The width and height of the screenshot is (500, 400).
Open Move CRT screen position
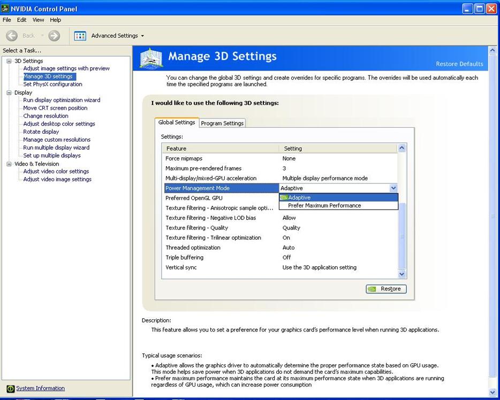(x=55, y=108)
